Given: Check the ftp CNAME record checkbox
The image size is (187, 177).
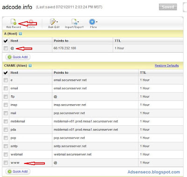Looking at the screenshot, I should coord(6,97).
